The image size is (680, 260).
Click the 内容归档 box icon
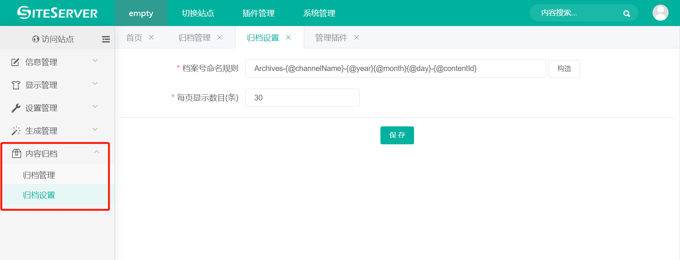pyautogui.click(x=16, y=153)
